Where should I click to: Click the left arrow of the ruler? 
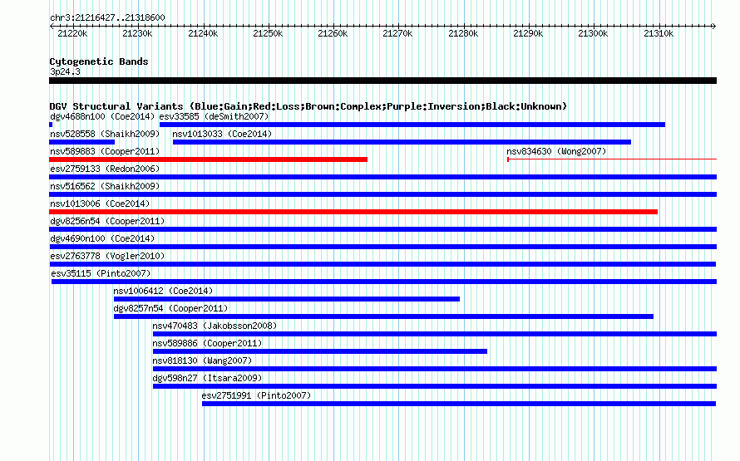pyautogui.click(x=52, y=26)
